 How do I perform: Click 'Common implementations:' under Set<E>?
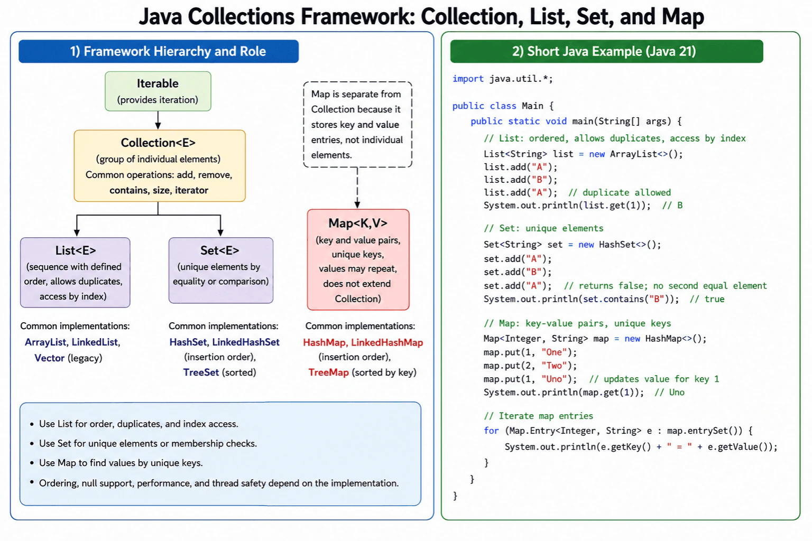point(223,326)
